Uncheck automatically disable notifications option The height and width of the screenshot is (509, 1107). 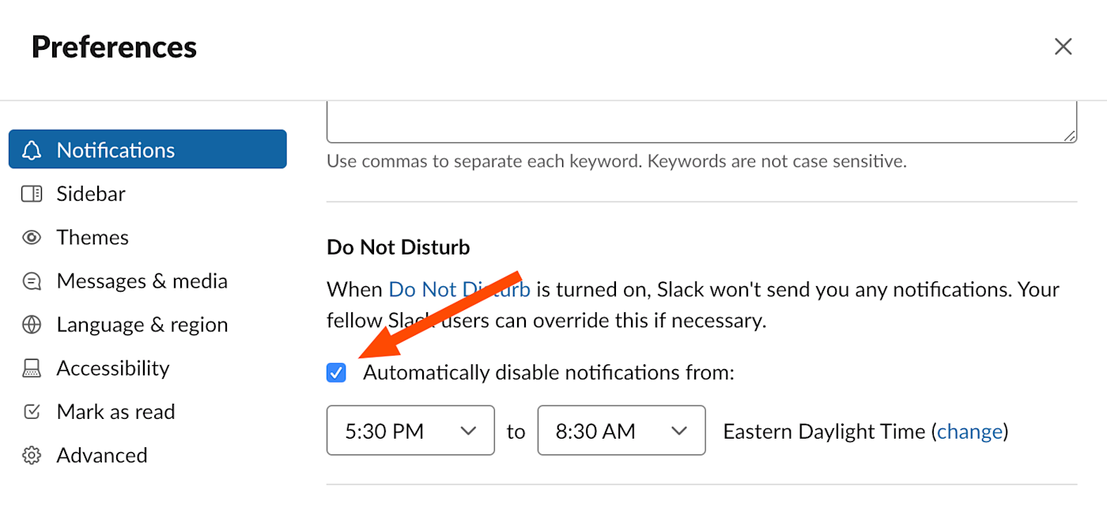tap(335, 371)
